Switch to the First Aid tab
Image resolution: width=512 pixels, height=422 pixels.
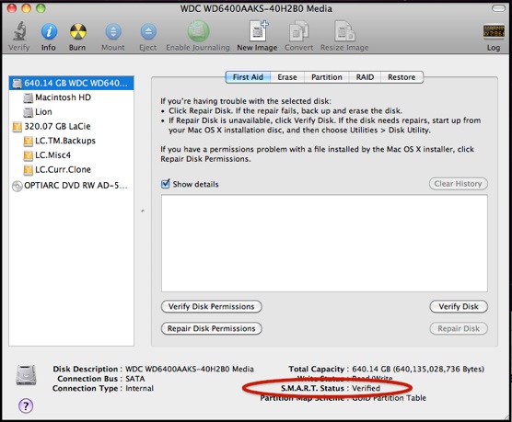pos(248,77)
